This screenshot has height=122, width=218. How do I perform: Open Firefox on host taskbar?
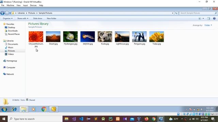[146, 119]
